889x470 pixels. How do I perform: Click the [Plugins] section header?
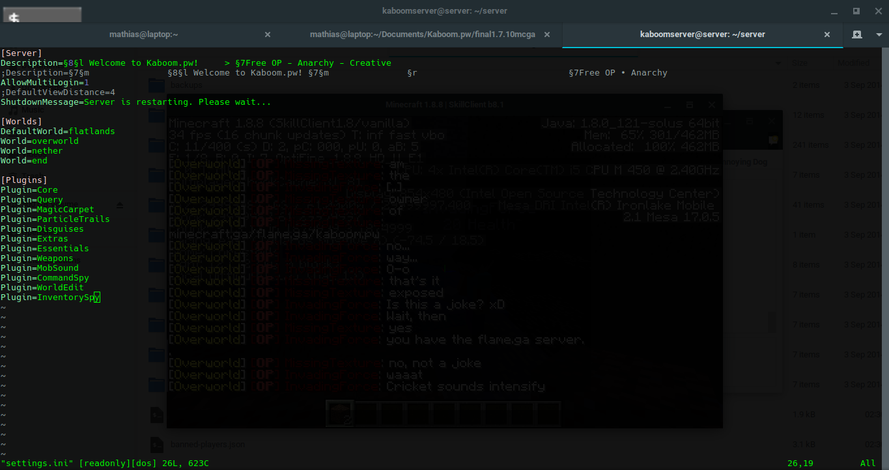pos(24,180)
